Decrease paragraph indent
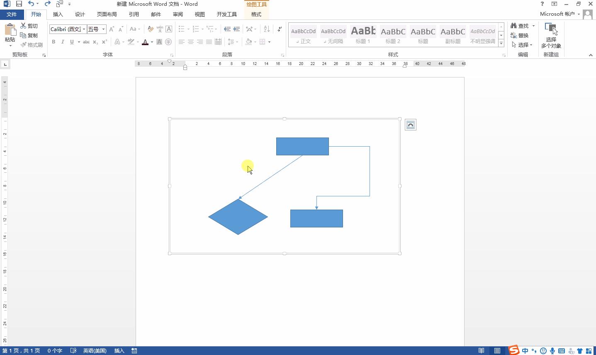Screen dimensions: 596x355 pyautogui.click(x=227, y=29)
